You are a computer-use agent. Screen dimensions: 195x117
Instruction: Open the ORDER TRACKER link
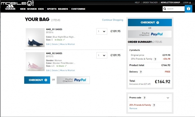(x=150, y=2)
